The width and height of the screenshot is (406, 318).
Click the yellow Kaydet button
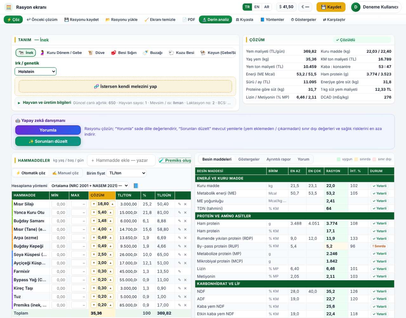click(x=331, y=7)
